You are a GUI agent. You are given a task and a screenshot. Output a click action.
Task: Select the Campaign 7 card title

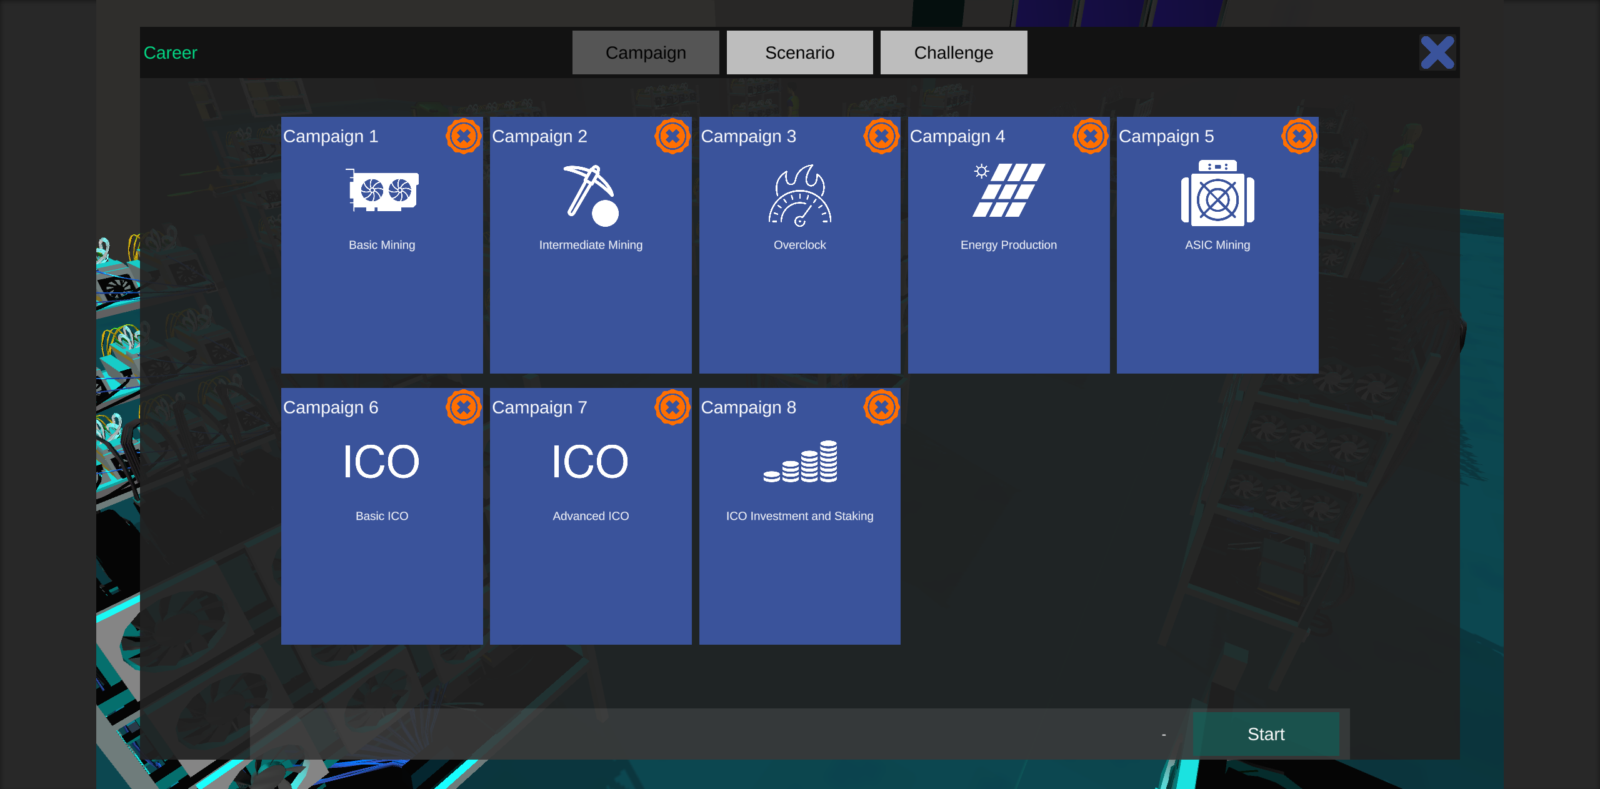pyautogui.click(x=539, y=407)
